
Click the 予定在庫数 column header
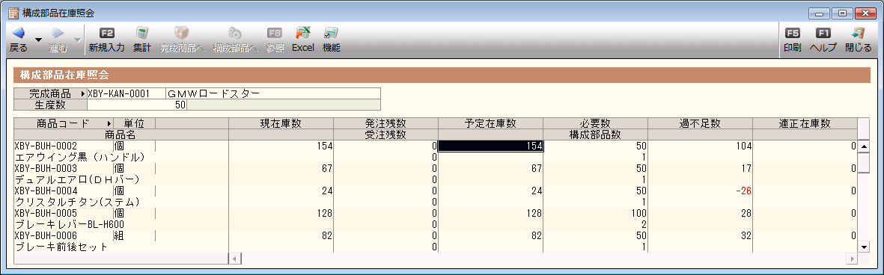pos(490,123)
